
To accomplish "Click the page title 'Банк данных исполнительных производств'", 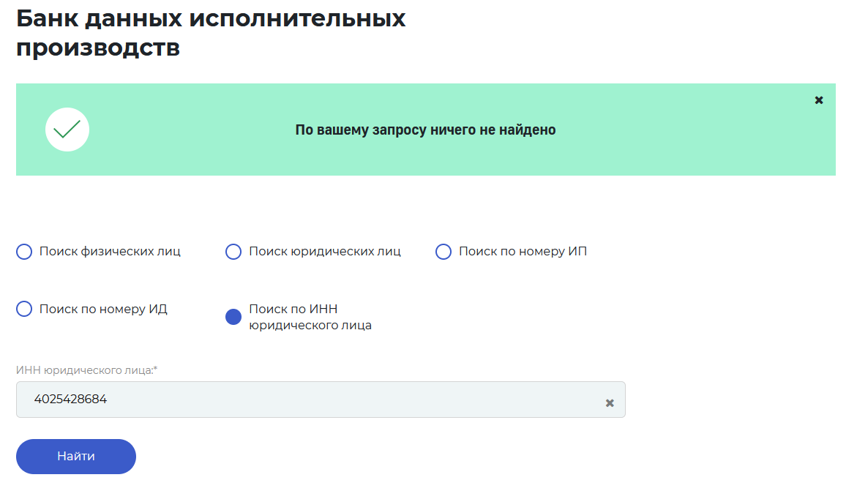I will click(212, 31).
